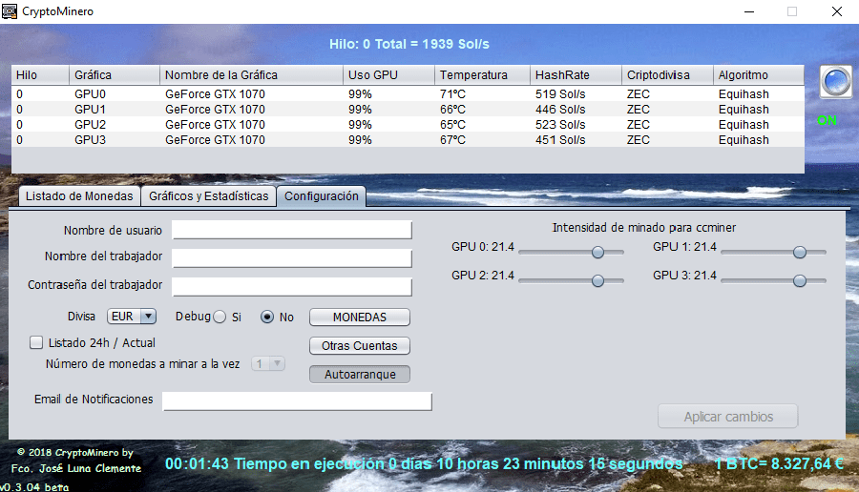Click the green ON status label
The image size is (859, 492).
pos(827,120)
